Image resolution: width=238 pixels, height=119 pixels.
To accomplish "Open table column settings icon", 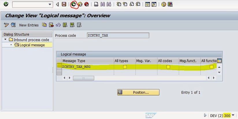I will tap(219, 61).
